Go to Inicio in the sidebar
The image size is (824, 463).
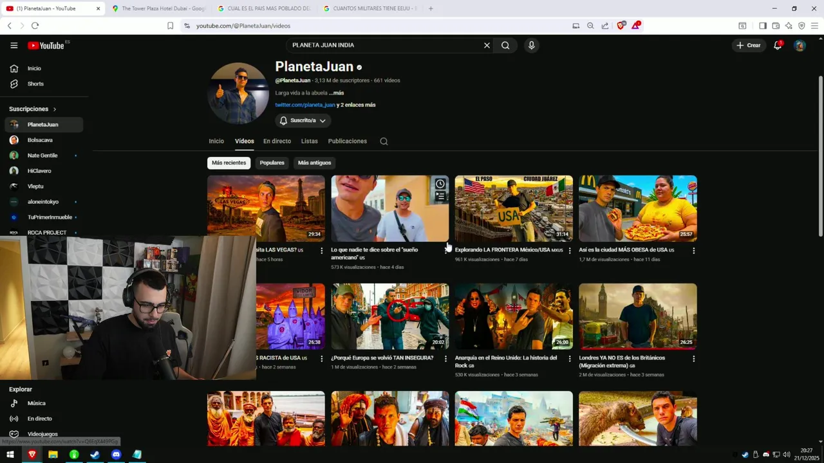click(x=44, y=68)
